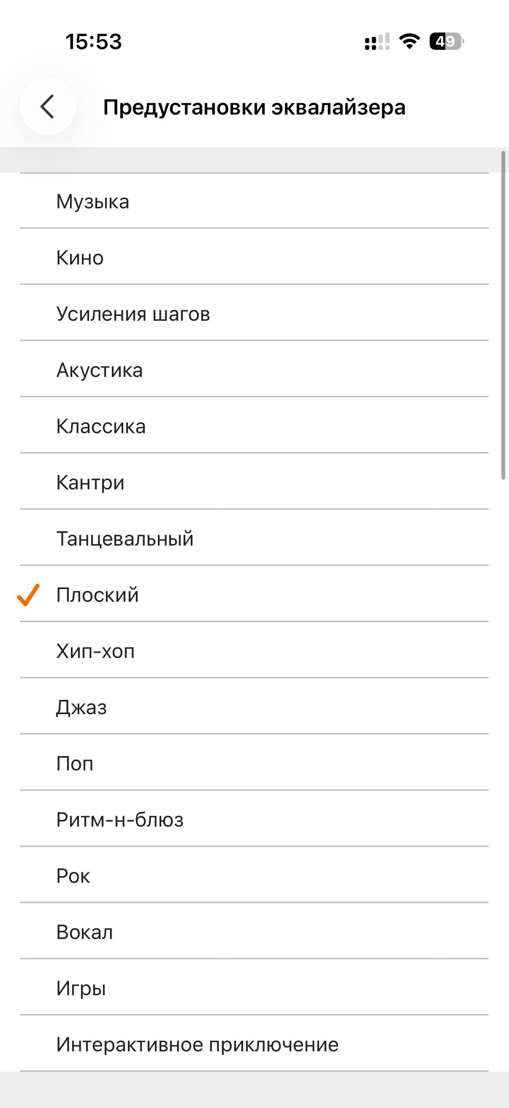The width and height of the screenshot is (509, 1108).
Task: Tap the Wi-Fi status icon
Action: click(409, 42)
